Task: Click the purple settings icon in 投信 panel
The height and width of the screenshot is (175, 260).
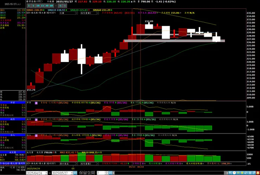Action: click(x=36, y=120)
